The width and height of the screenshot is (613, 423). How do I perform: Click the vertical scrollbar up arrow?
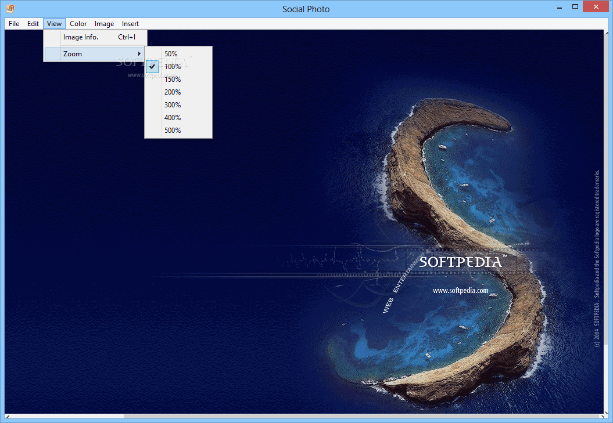(607, 32)
